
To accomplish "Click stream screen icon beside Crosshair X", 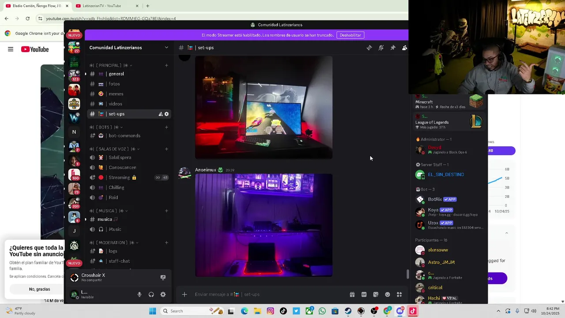I will 163,277.
